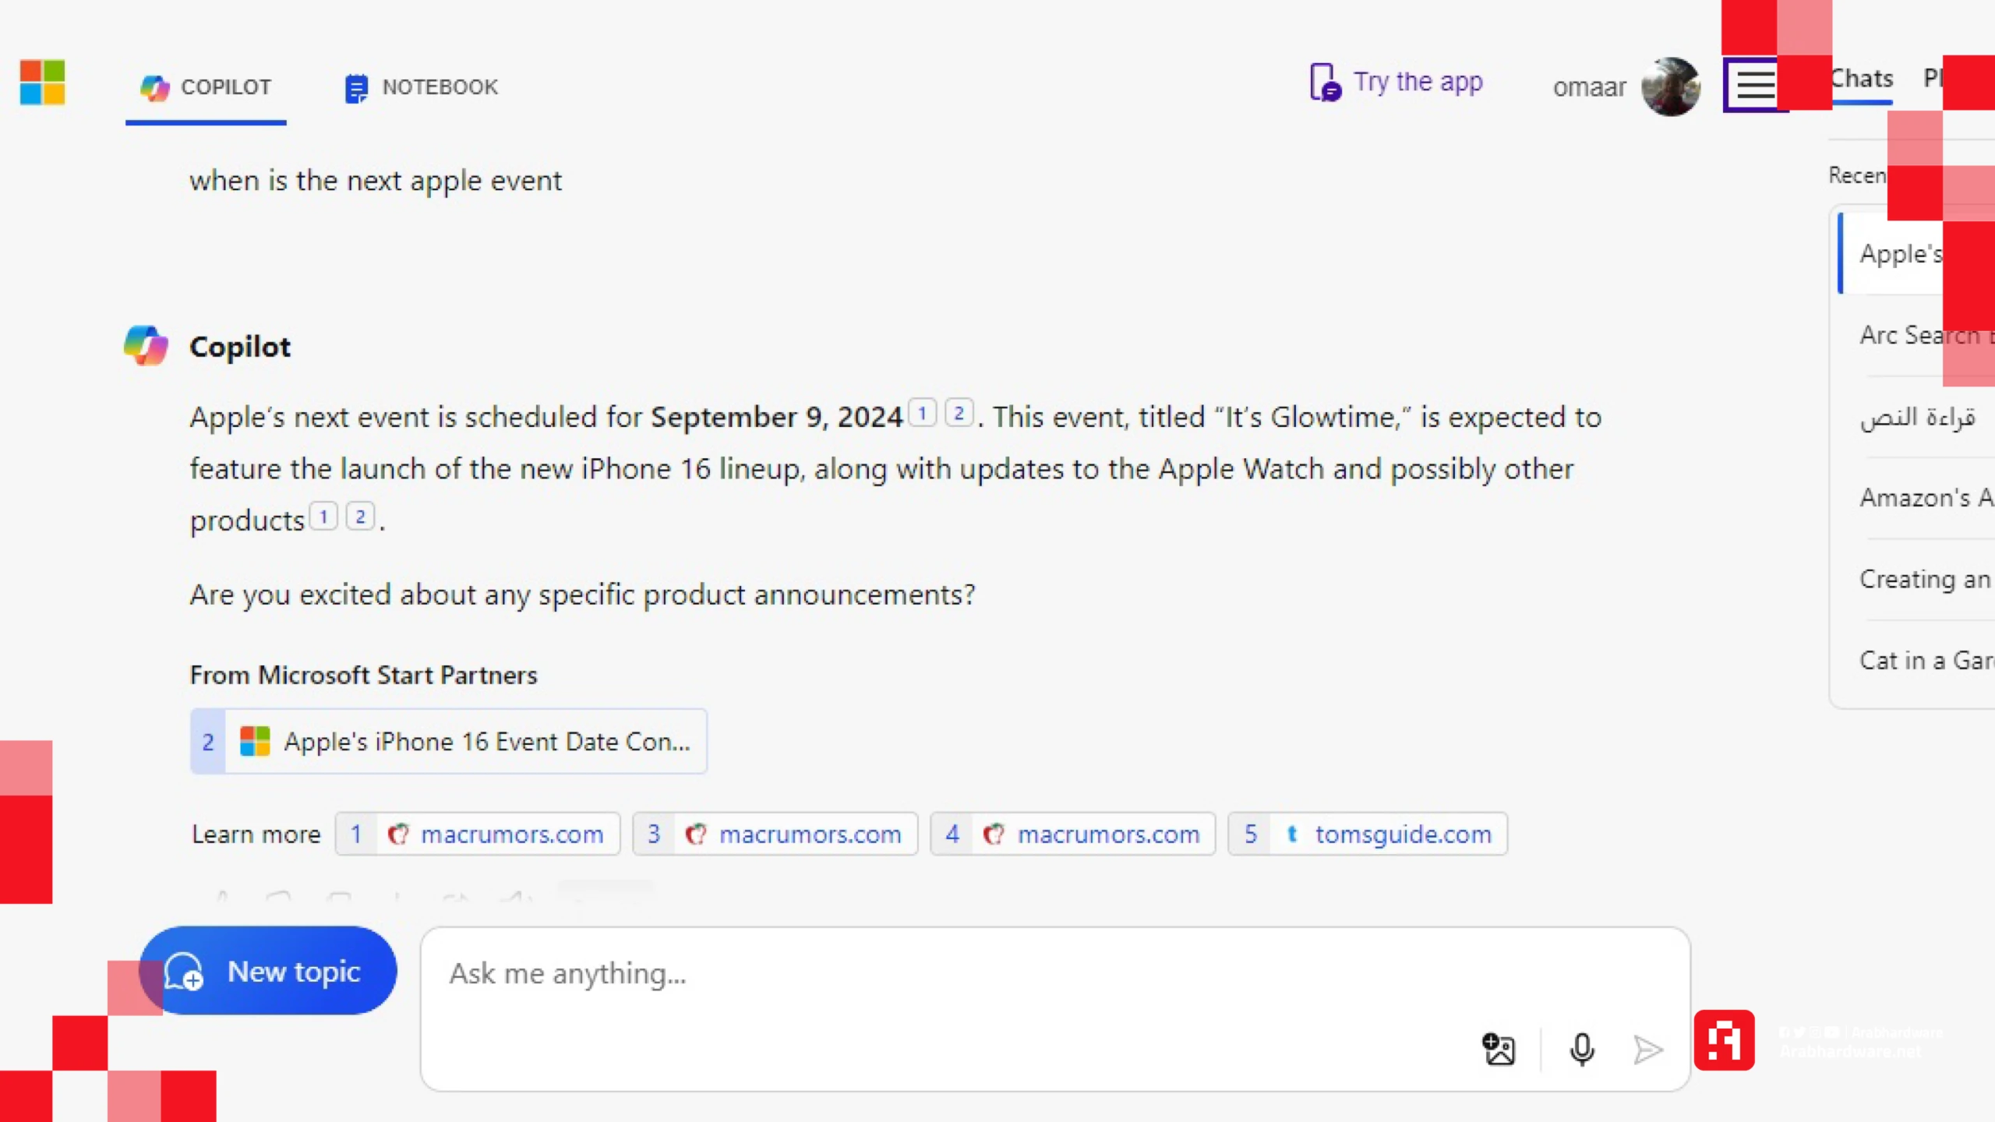Click the send arrow icon
Viewport: 1995px width, 1122px height.
1648,1050
